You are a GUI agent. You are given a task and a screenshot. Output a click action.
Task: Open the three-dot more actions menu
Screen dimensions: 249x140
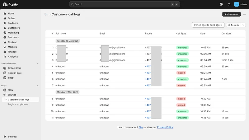[244, 14]
